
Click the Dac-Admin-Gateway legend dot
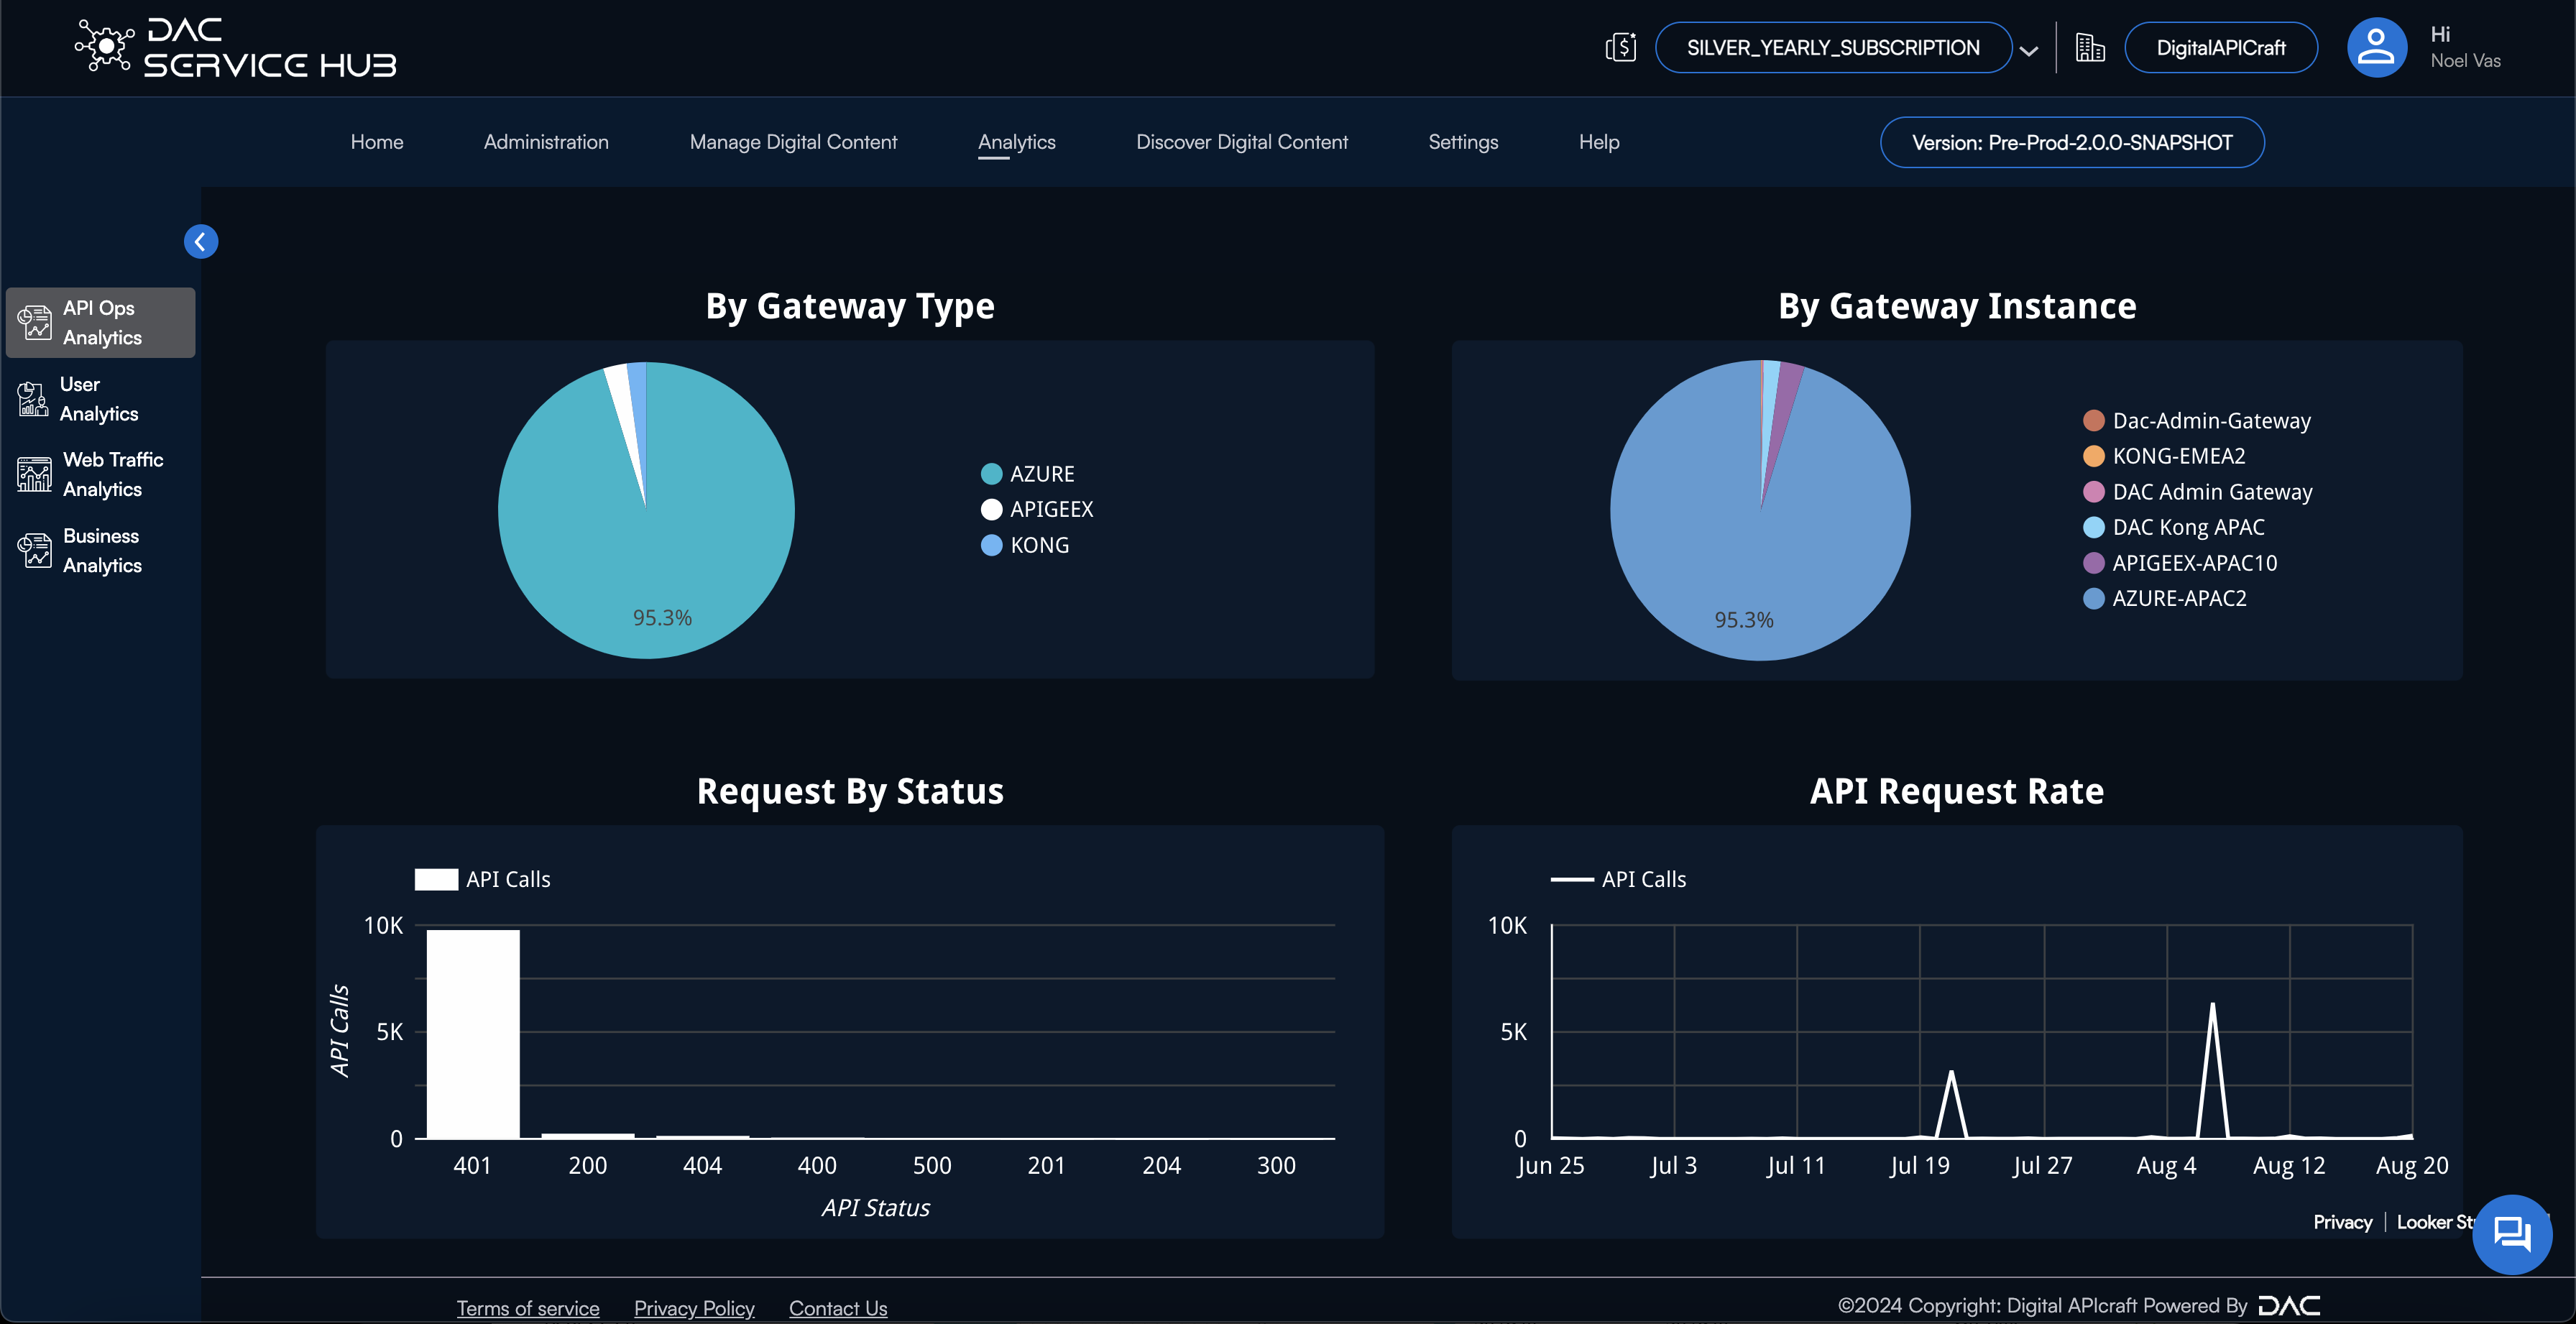(2093, 420)
